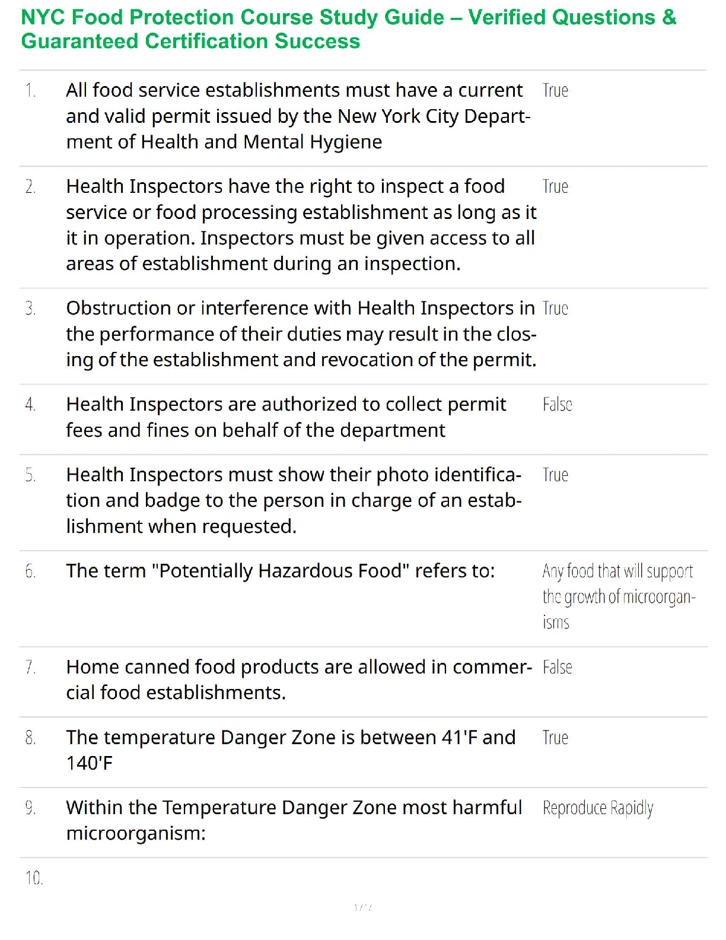Click the green study guide title heading
Viewport: 726px width, 940px height.
pos(348,29)
